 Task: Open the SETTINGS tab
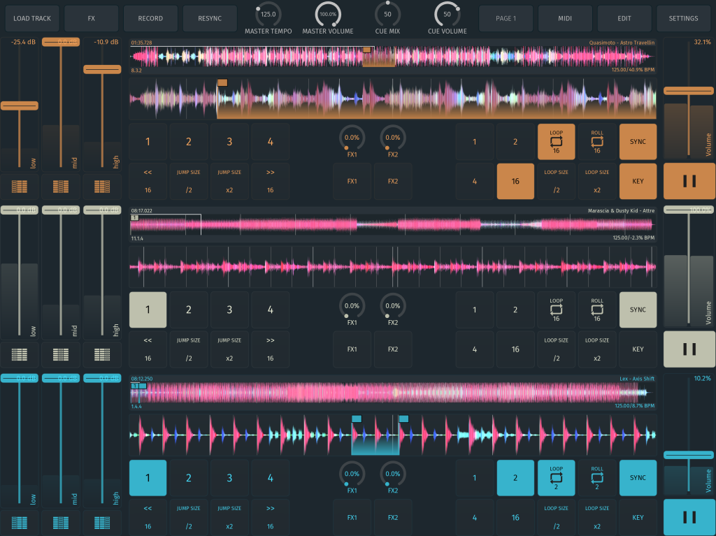pyautogui.click(x=683, y=18)
